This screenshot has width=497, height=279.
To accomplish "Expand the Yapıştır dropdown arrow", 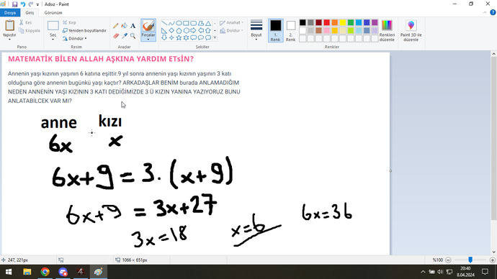I will pyautogui.click(x=9, y=40).
